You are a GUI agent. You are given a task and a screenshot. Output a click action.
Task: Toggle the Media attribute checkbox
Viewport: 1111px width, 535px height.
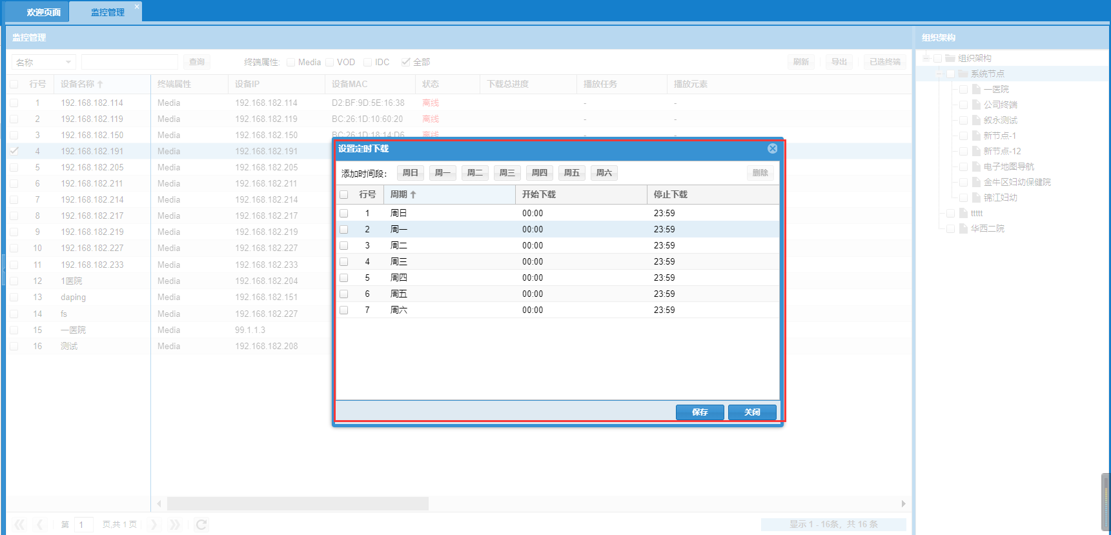[x=291, y=62]
